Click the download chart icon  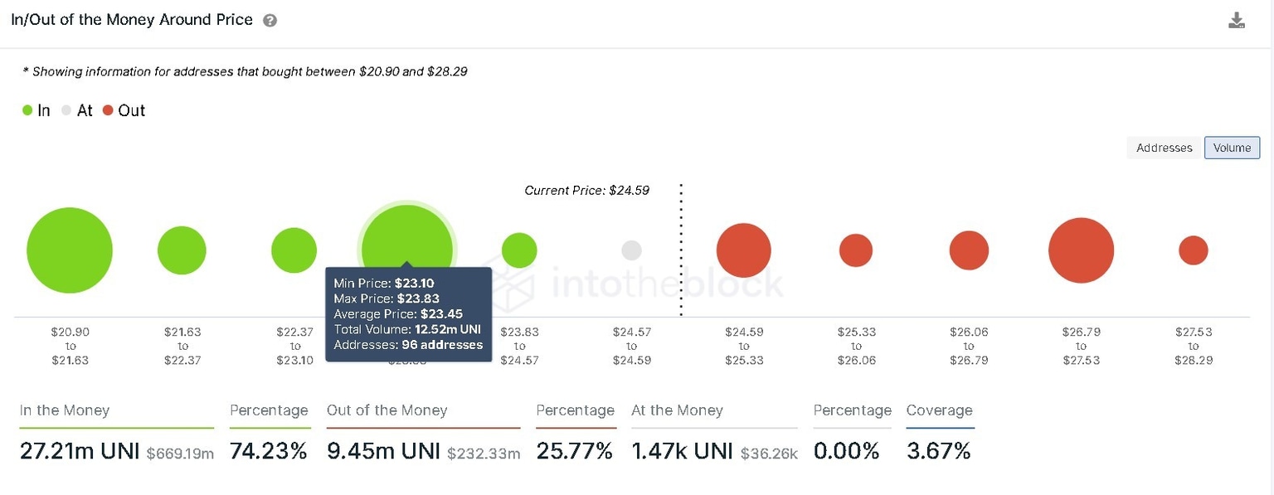point(1236,21)
